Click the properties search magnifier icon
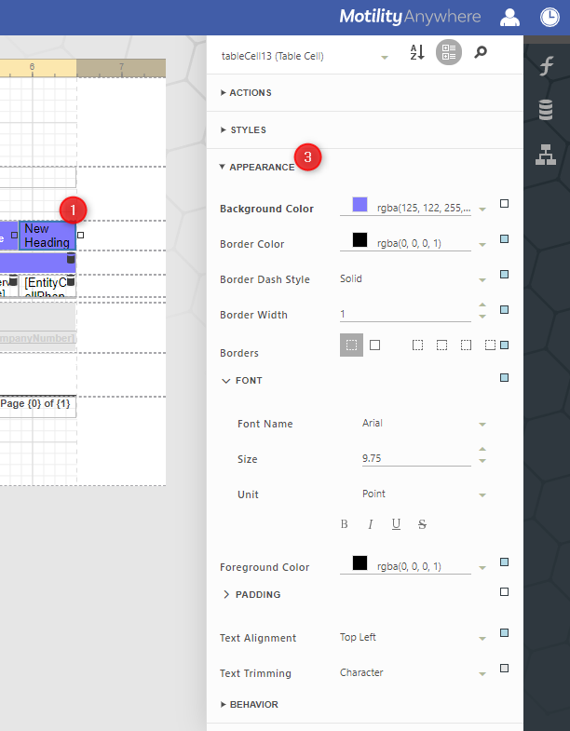The width and height of the screenshot is (570, 731). pyautogui.click(x=481, y=53)
